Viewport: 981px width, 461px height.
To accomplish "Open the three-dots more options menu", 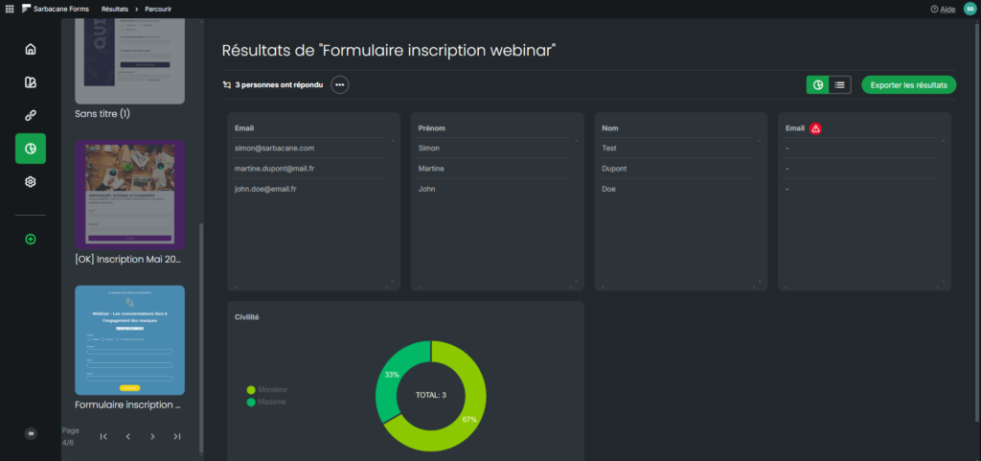I will click(340, 84).
